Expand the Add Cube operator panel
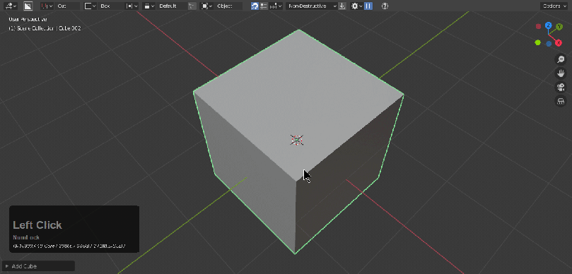 pos(38,266)
